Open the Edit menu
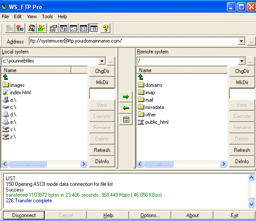The image size is (256, 221). coord(18,16)
